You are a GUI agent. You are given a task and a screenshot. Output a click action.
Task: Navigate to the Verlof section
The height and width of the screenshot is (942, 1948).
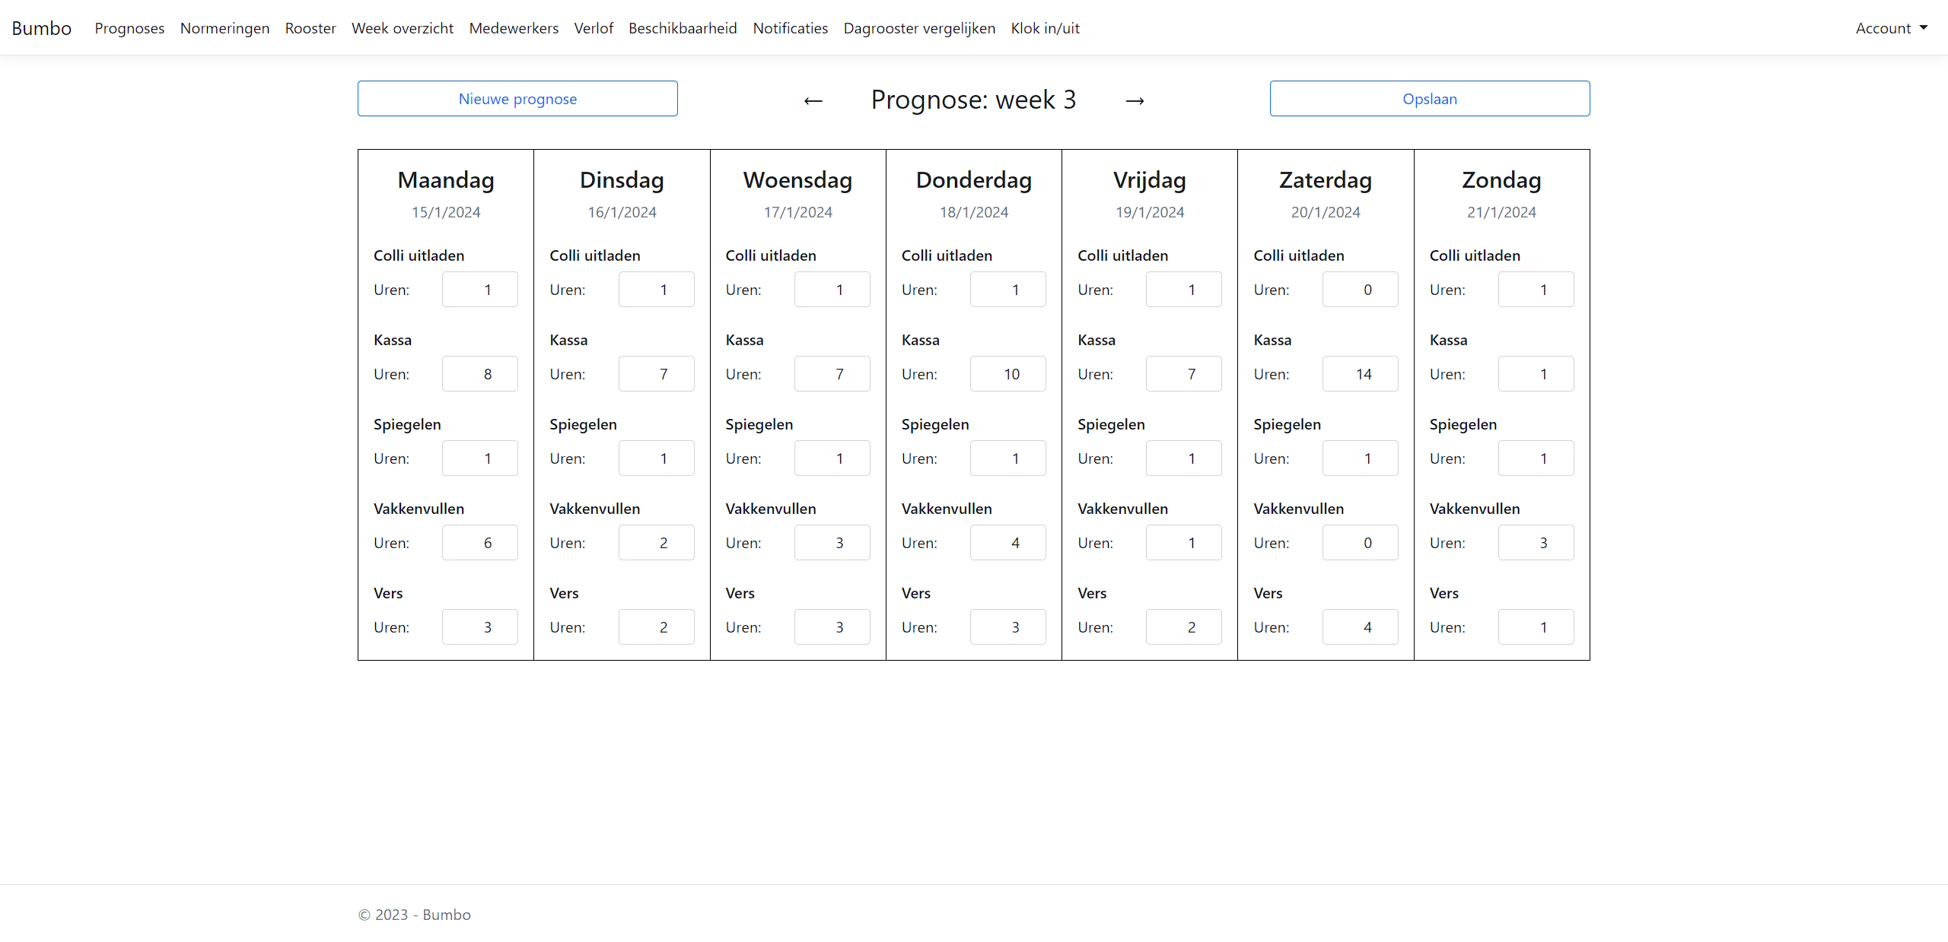594,28
